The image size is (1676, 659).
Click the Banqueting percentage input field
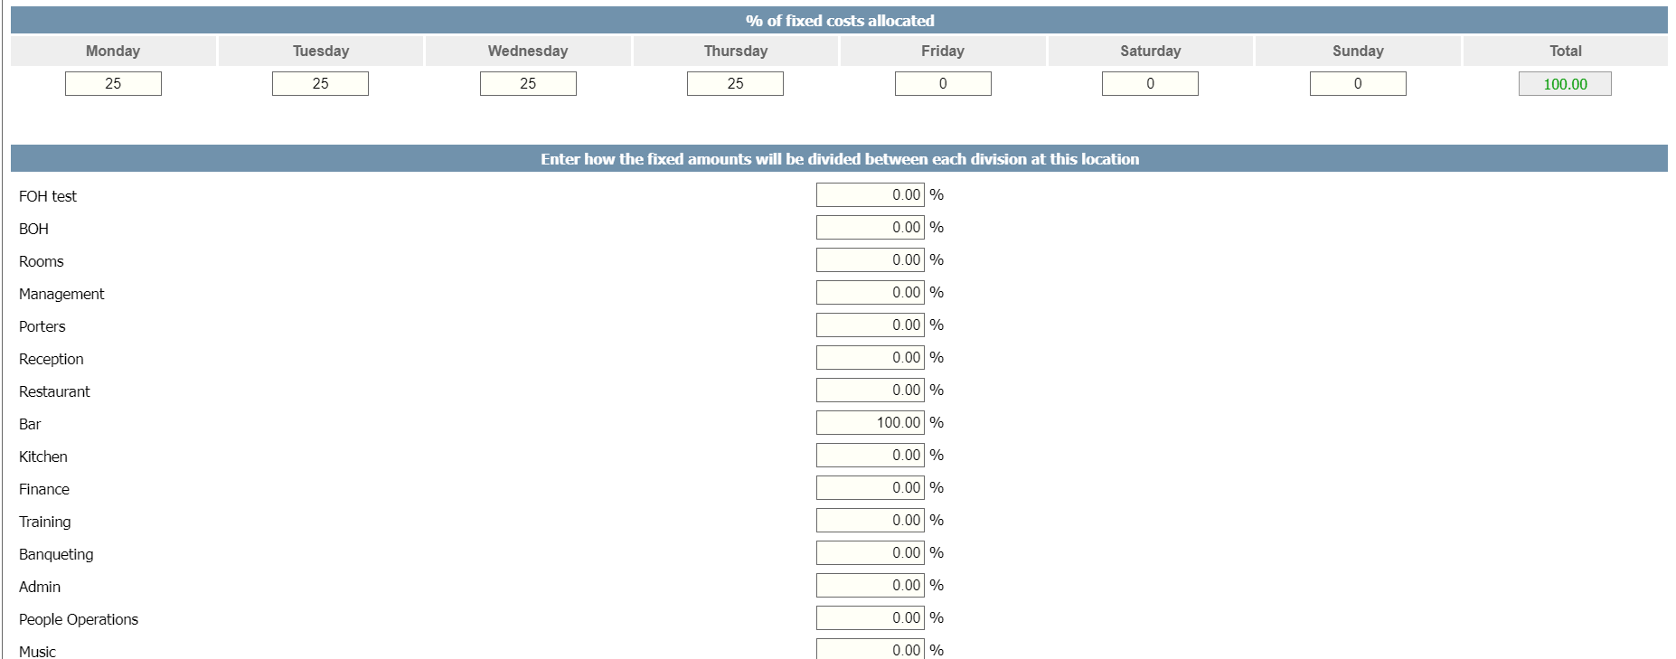click(870, 553)
